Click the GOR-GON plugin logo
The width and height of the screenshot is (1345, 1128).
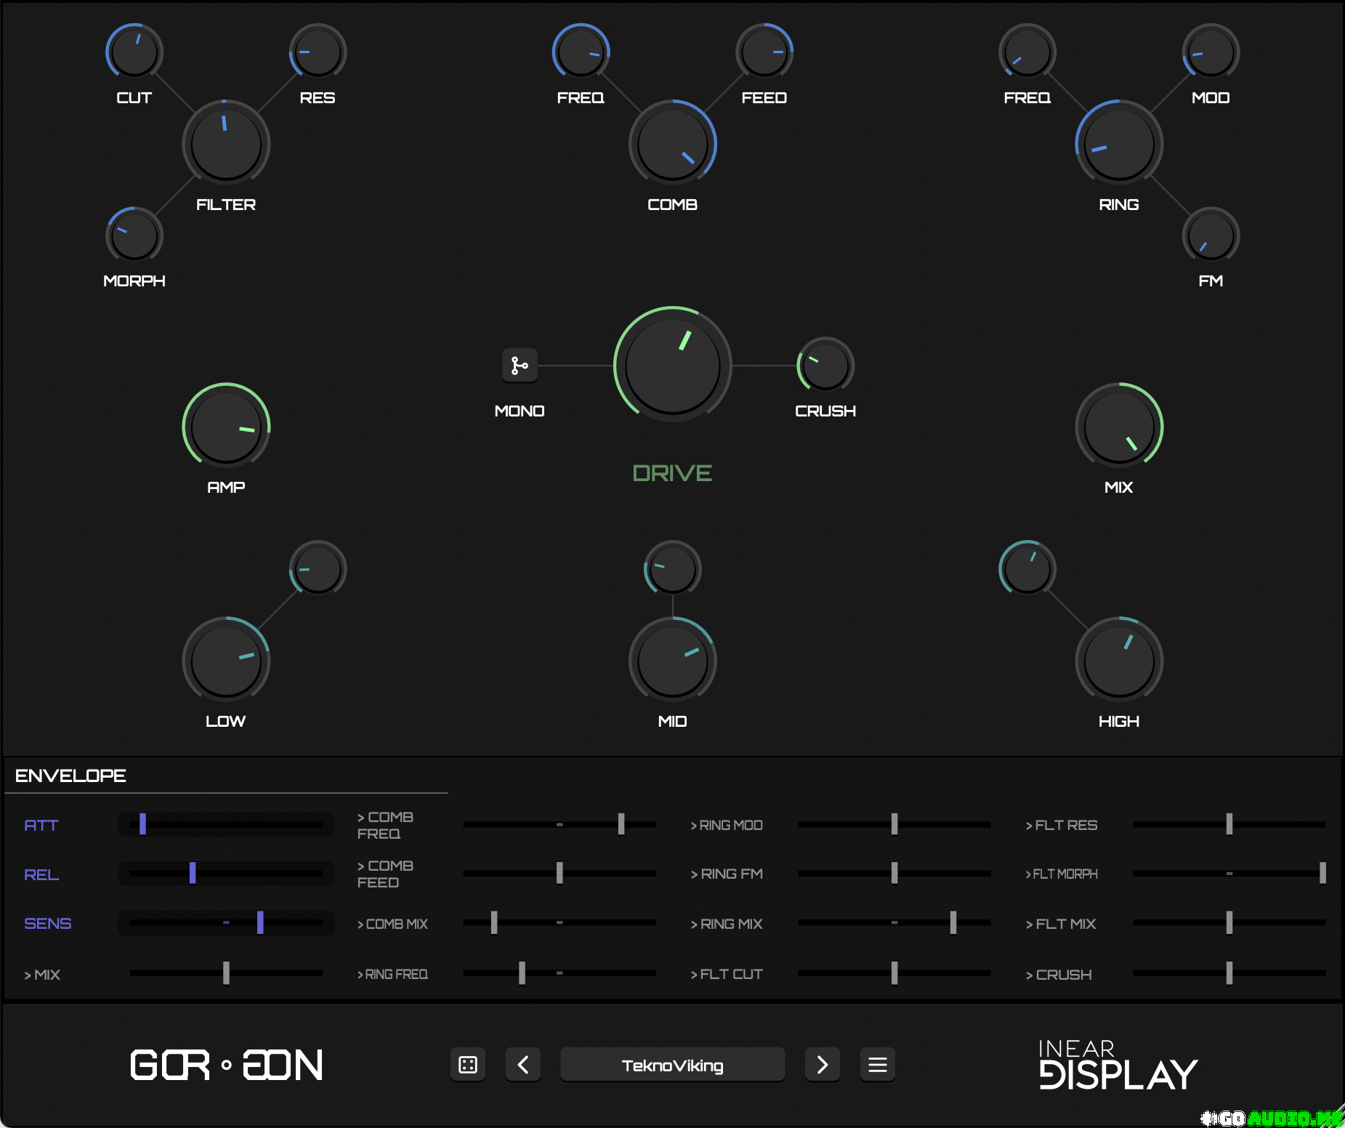(227, 1065)
